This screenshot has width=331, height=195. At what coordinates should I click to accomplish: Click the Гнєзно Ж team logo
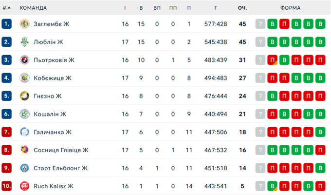click(25, 96)
